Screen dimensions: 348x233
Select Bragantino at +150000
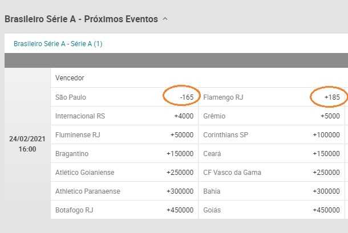124,154
